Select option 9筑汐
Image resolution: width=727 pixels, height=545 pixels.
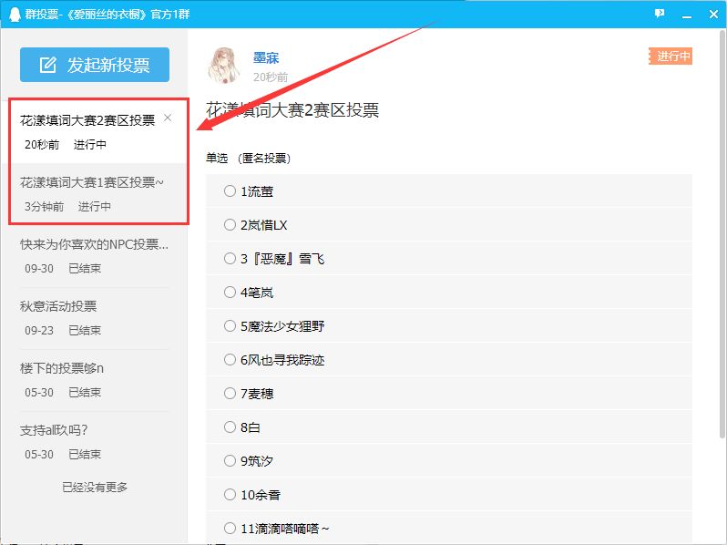tap(449, 460)
